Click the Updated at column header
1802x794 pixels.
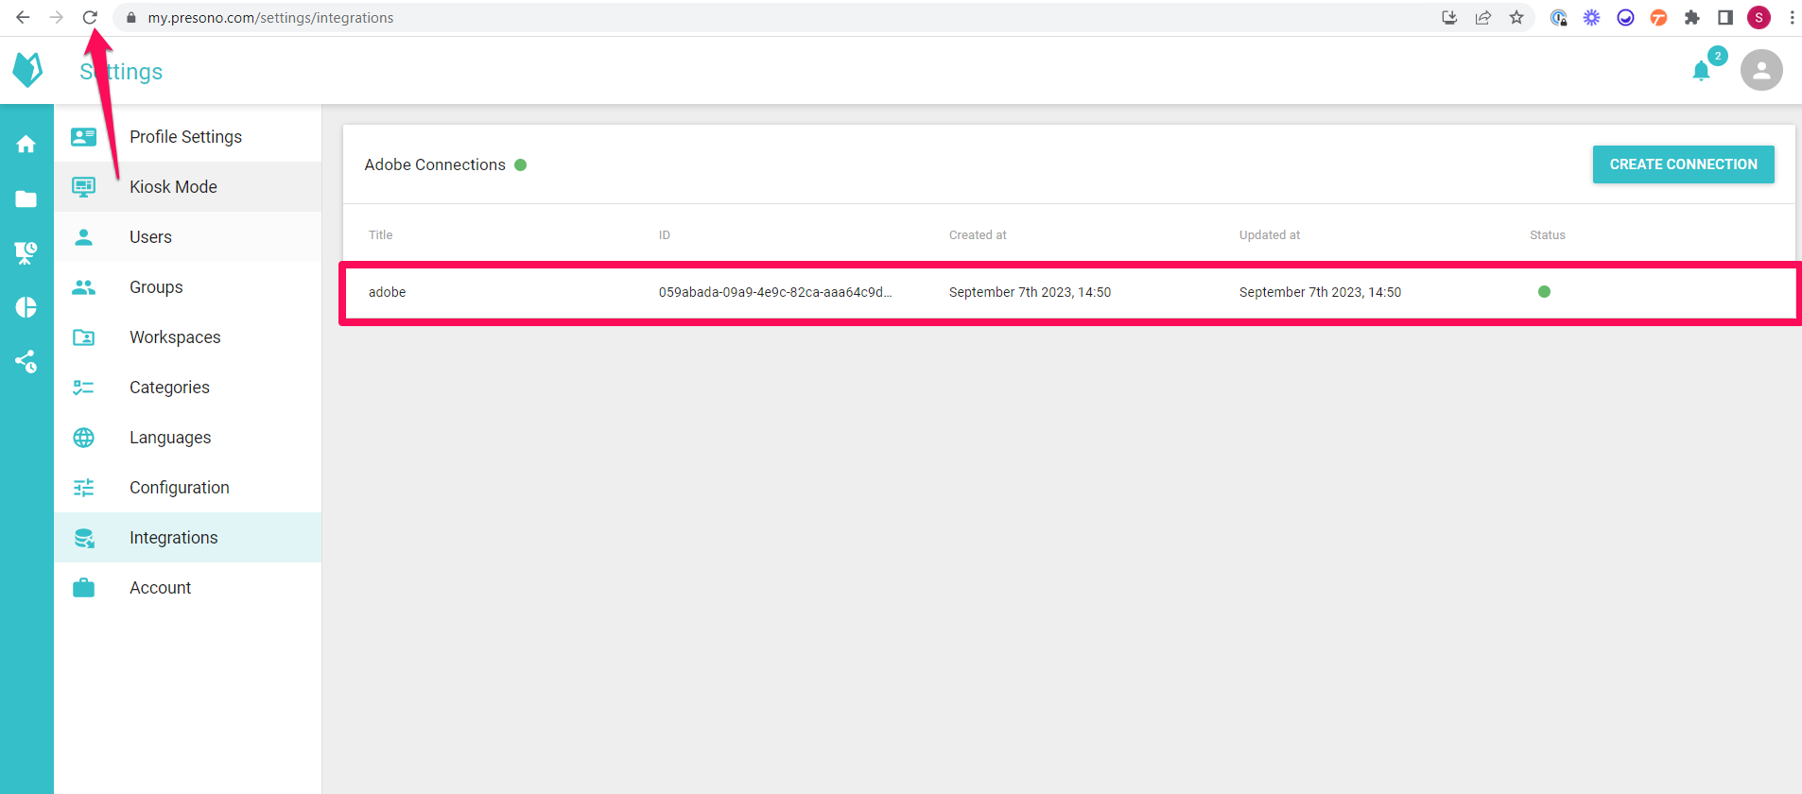tap(1270, 235)
